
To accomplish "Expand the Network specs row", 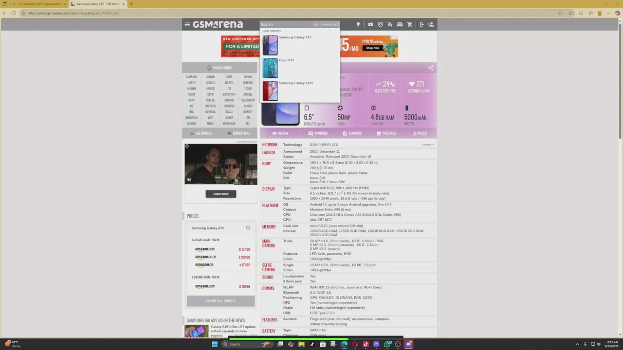I will pyautogui.click(x=428, y=144).
